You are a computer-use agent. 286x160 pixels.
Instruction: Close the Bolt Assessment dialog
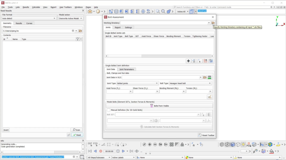(x=213, y=17)
